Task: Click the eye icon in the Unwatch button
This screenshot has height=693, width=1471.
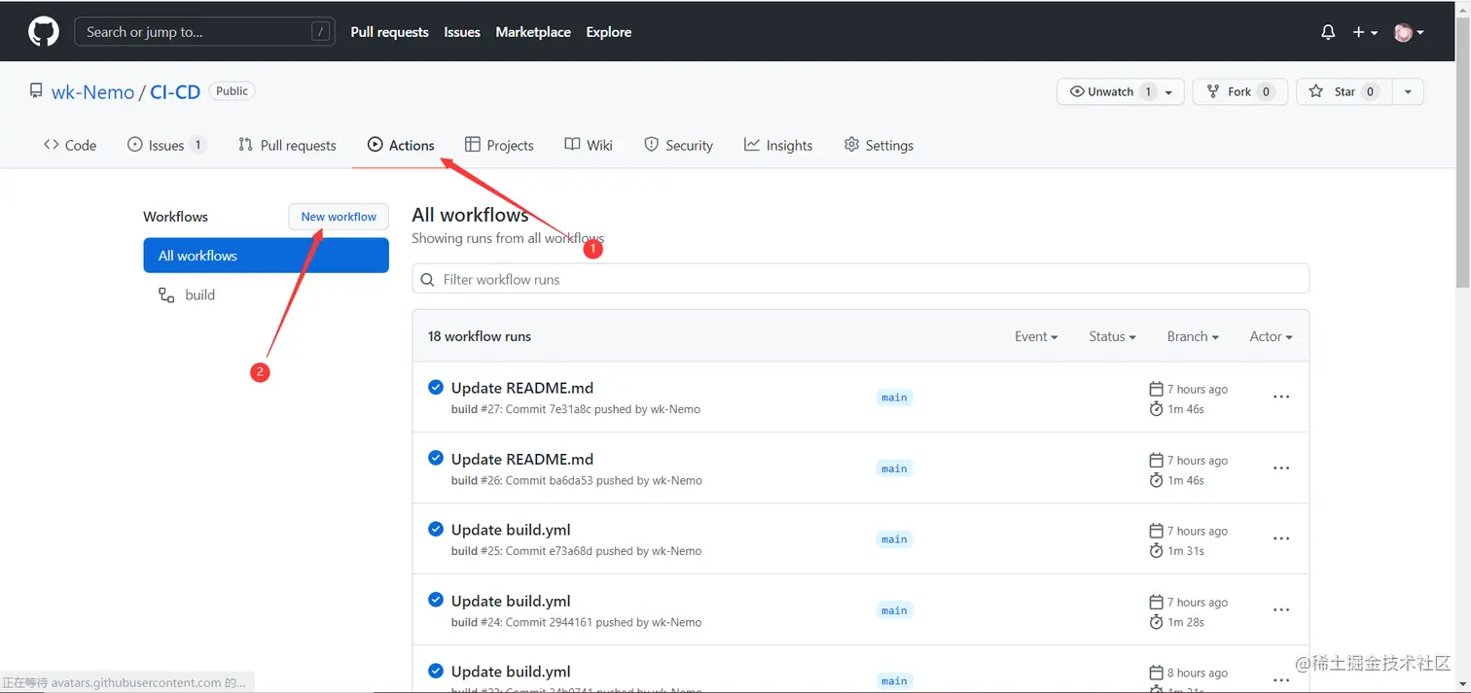Action: tap(1077, 91)
